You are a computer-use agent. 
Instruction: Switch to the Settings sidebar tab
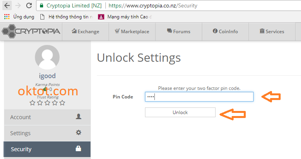point(47,133)
